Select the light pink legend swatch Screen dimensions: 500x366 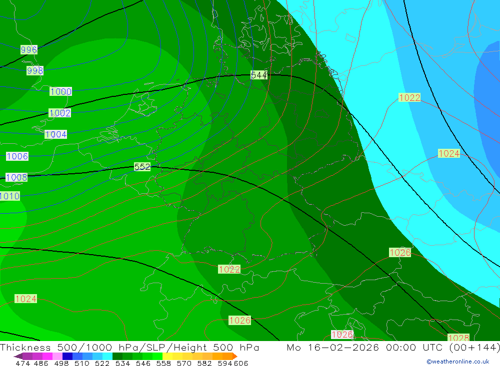point(57,356)
